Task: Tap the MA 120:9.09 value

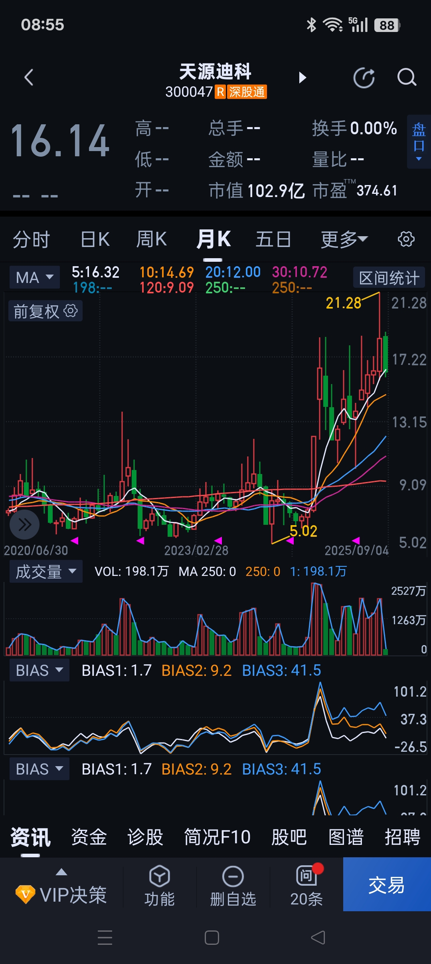Action: (166, 287)
